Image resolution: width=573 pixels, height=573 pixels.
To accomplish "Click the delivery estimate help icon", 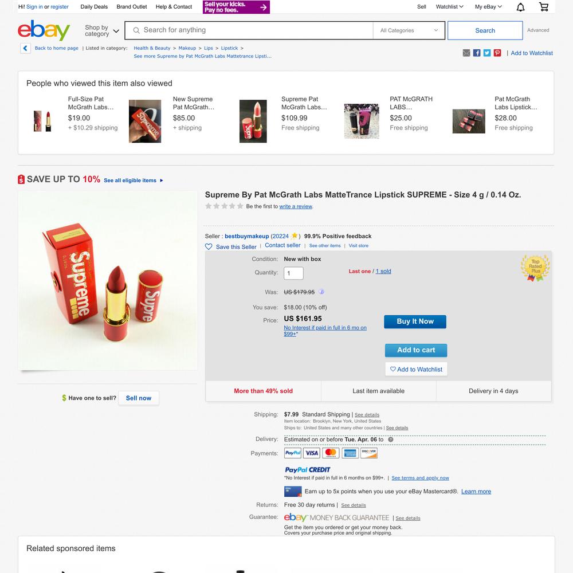I will (x=391, y=439).
